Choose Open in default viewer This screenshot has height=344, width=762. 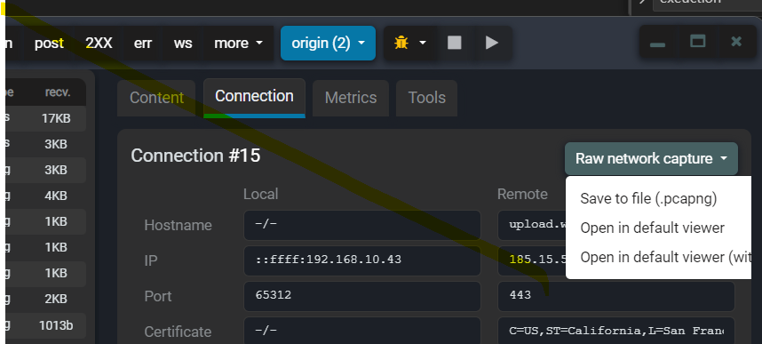click(x=652, y=228)
